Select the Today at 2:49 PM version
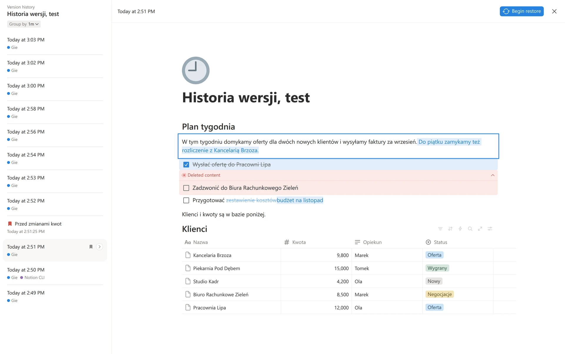Viewport: 565px width, 354px height. [55, 296]
